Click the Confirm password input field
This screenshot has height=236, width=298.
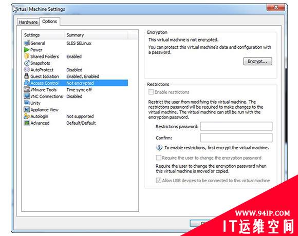point(236,137)
